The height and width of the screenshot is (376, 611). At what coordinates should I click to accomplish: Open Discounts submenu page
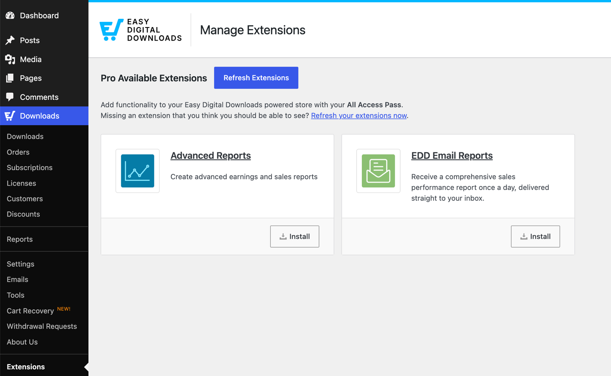tap(24, 214)
